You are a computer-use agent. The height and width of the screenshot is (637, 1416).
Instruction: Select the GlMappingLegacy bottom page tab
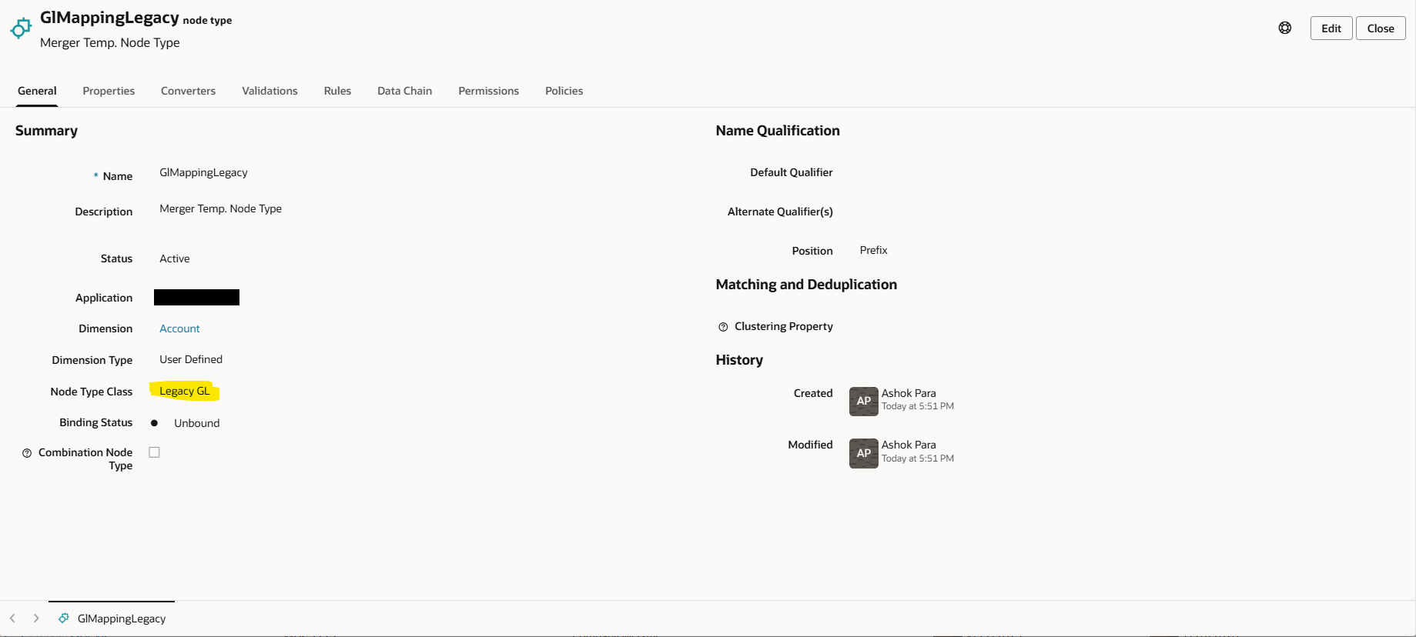112,618
